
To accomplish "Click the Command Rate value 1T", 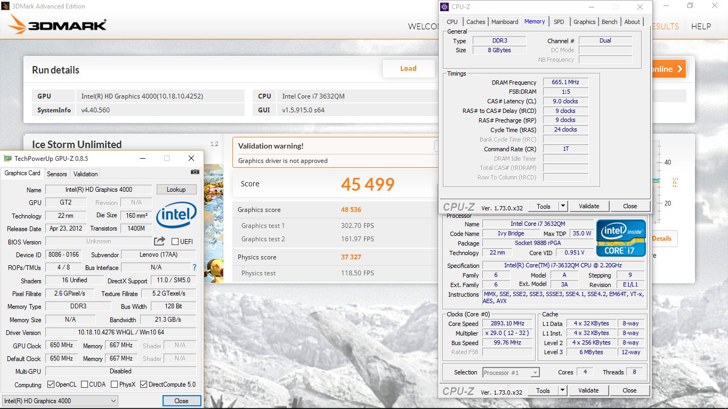I will 565,149.
